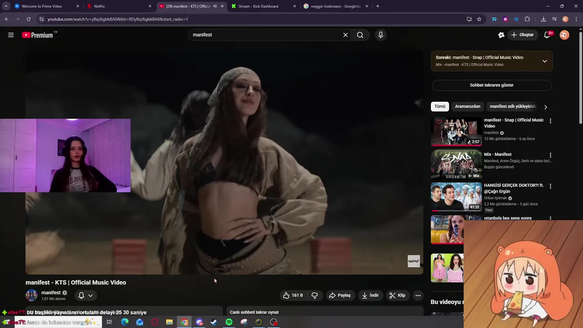This screenshot has width=583, height=328.
Task: Go back in browser history
Action: (6, 19)
